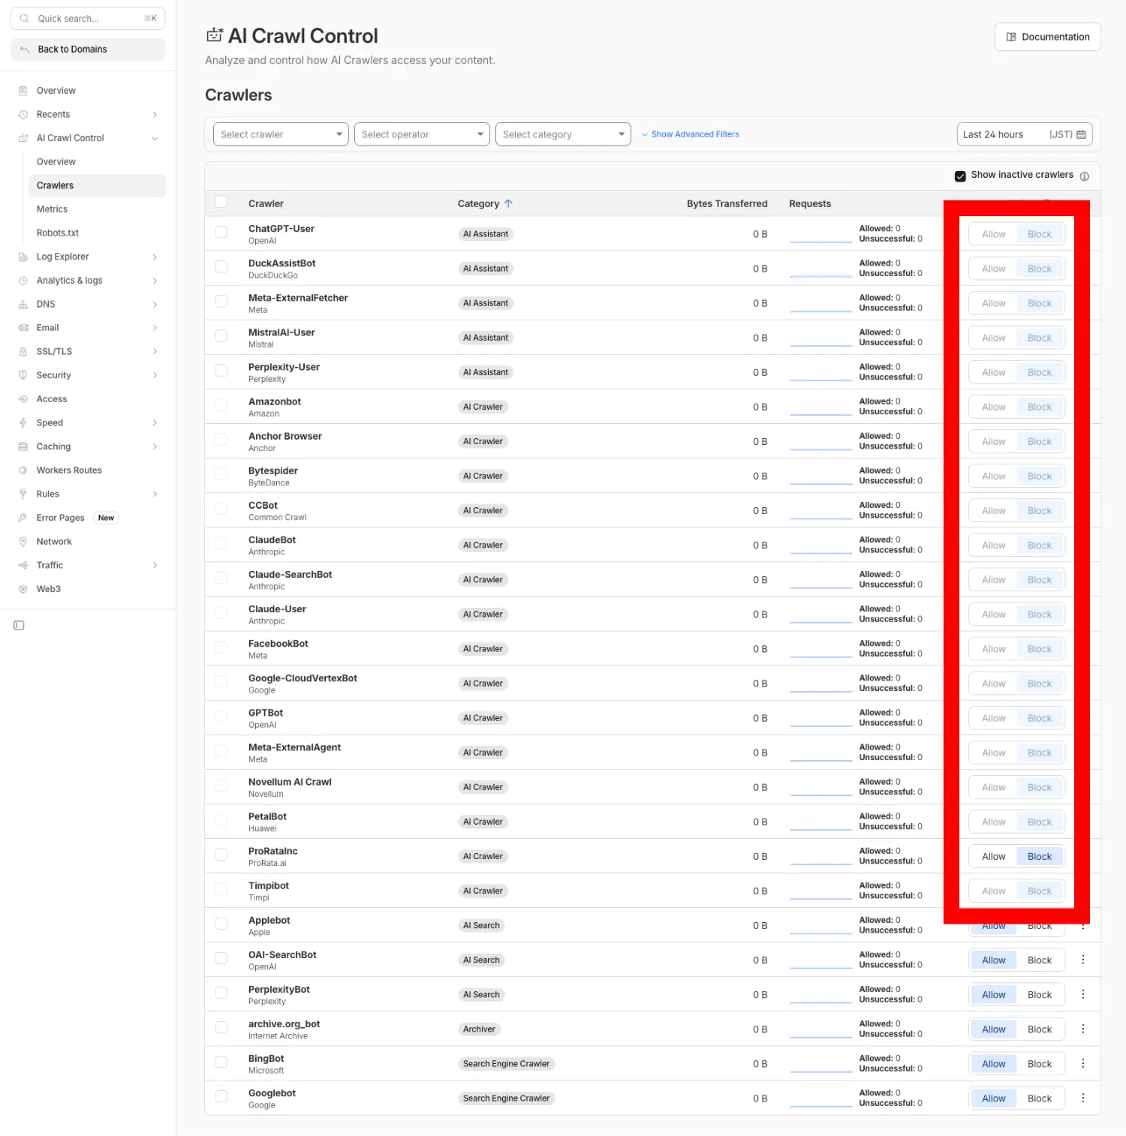
Task: Open more options for Googlebot row
Action: pyautogui.click(x=1082, y=1098)
